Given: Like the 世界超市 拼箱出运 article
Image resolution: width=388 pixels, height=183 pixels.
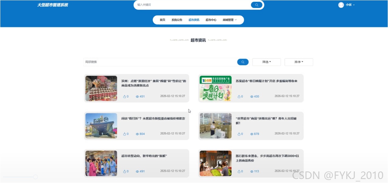Looking at the screenshot, I should [239, 134].
